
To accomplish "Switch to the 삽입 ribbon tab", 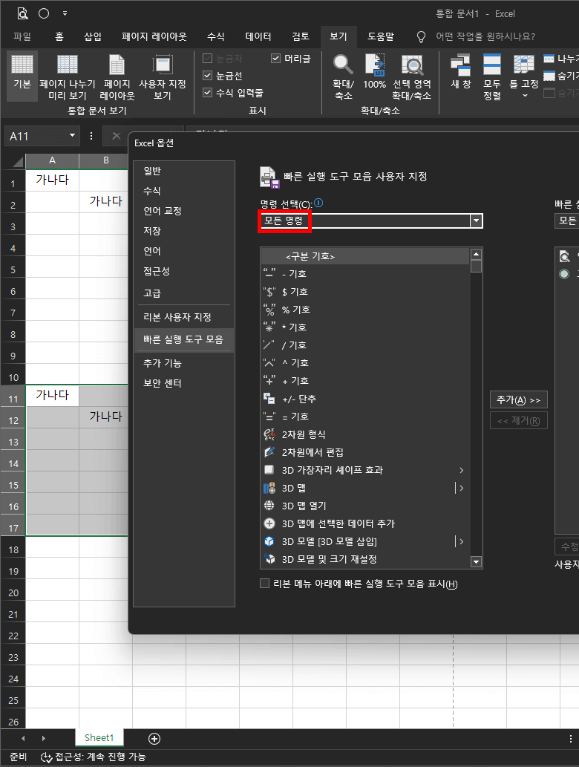I will point(93,36).
